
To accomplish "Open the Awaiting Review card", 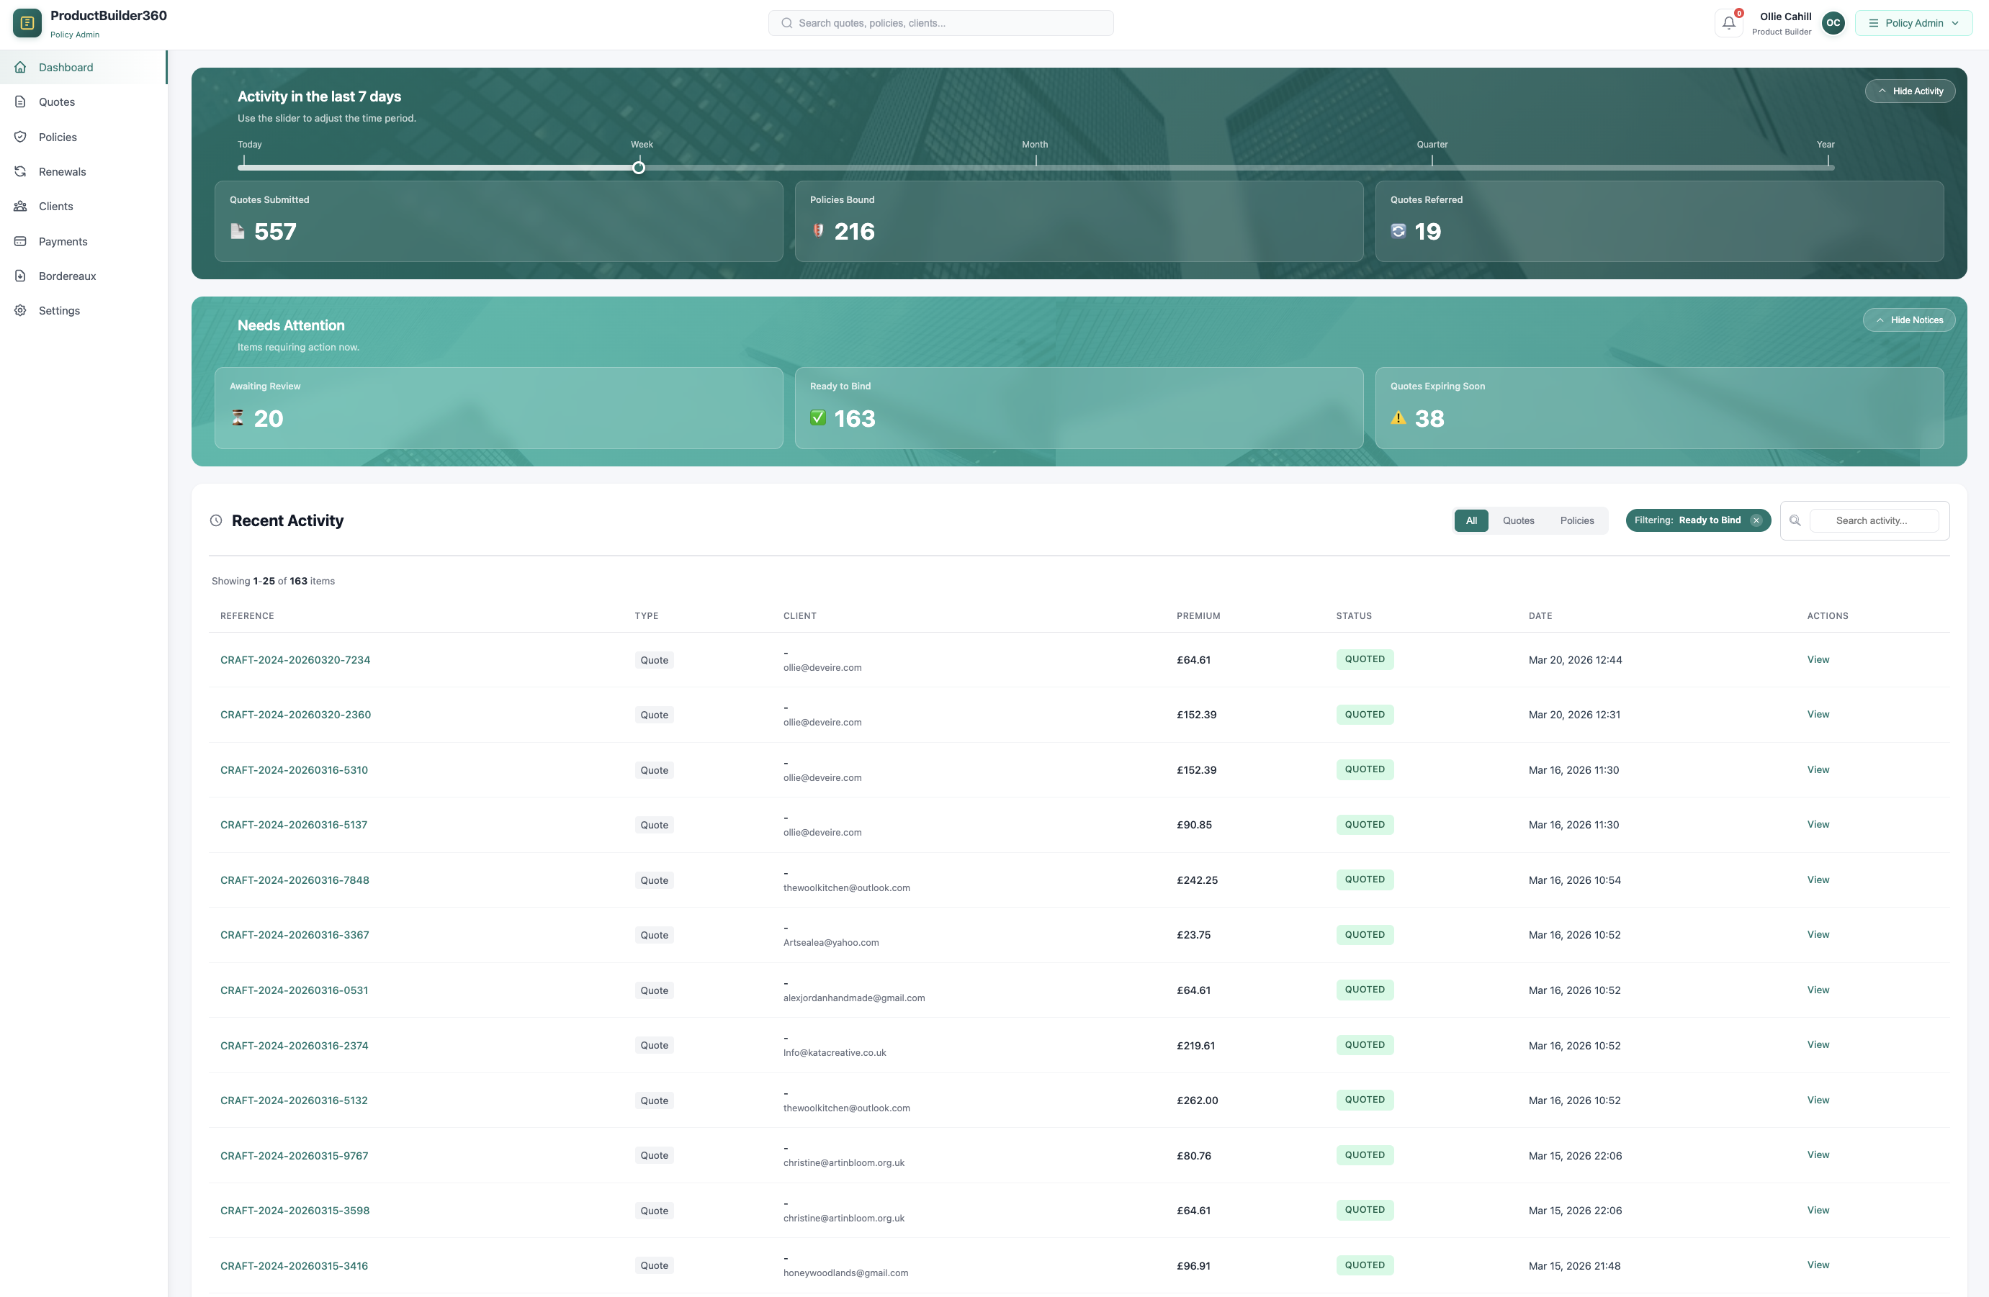I will coord(498,407).
